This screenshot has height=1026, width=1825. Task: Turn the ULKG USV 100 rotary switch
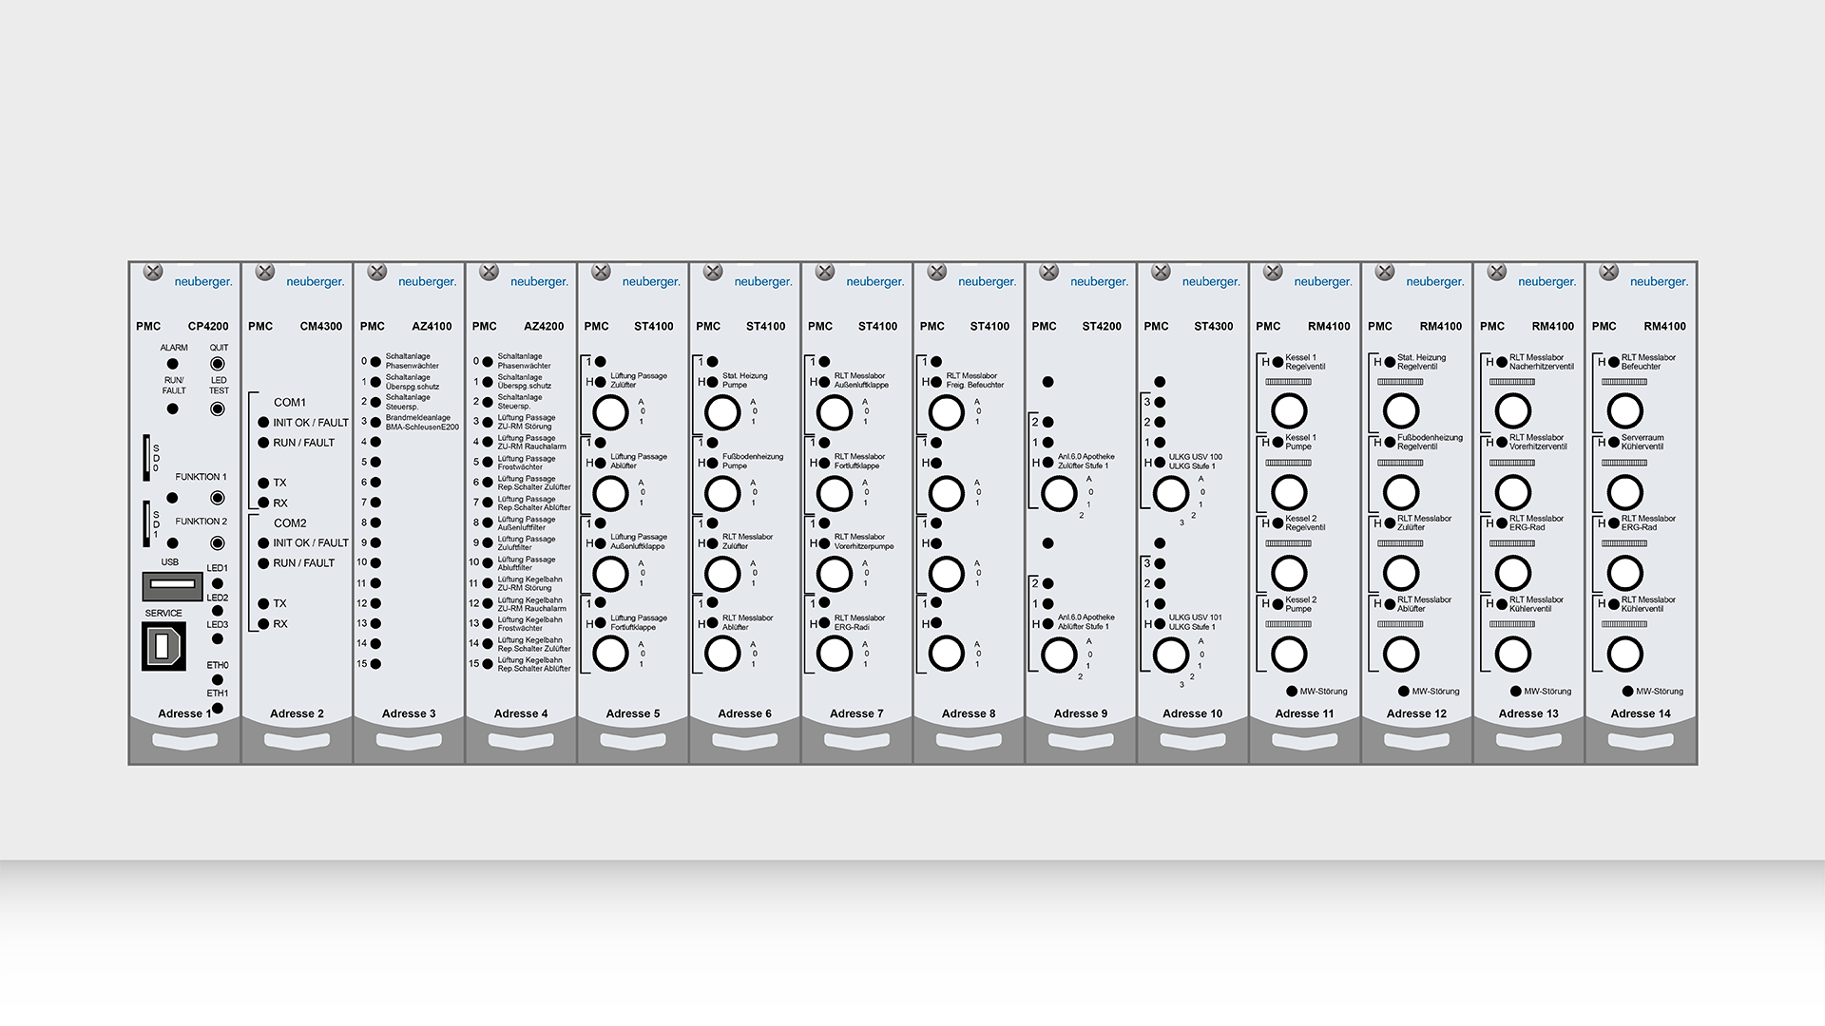(1170, 493)
